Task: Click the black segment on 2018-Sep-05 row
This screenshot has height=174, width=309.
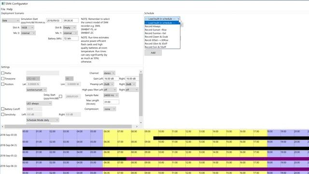Action: click(x=74, y=159)
